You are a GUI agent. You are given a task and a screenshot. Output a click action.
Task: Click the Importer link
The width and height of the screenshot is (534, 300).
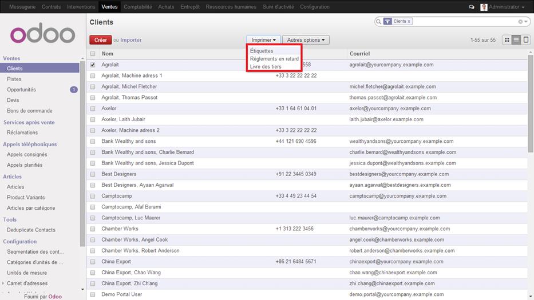pyautogui.click(x=130, y=40)
